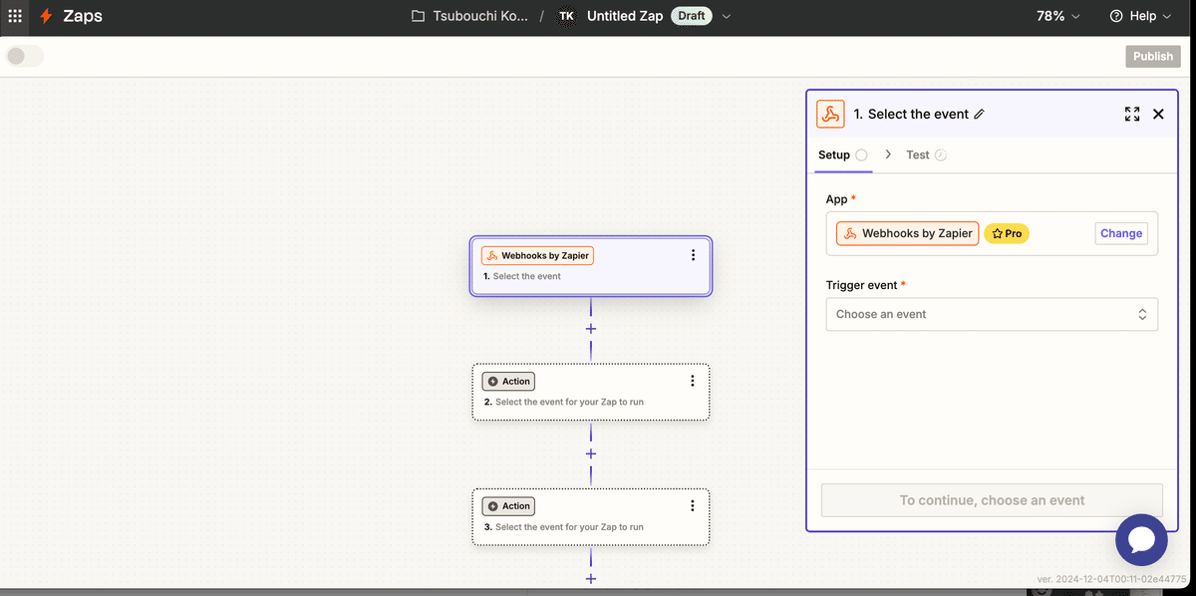Click the Action badge on step 2
The height and width of the screenshot is (596, 1196).
click(x=508, y=381)
